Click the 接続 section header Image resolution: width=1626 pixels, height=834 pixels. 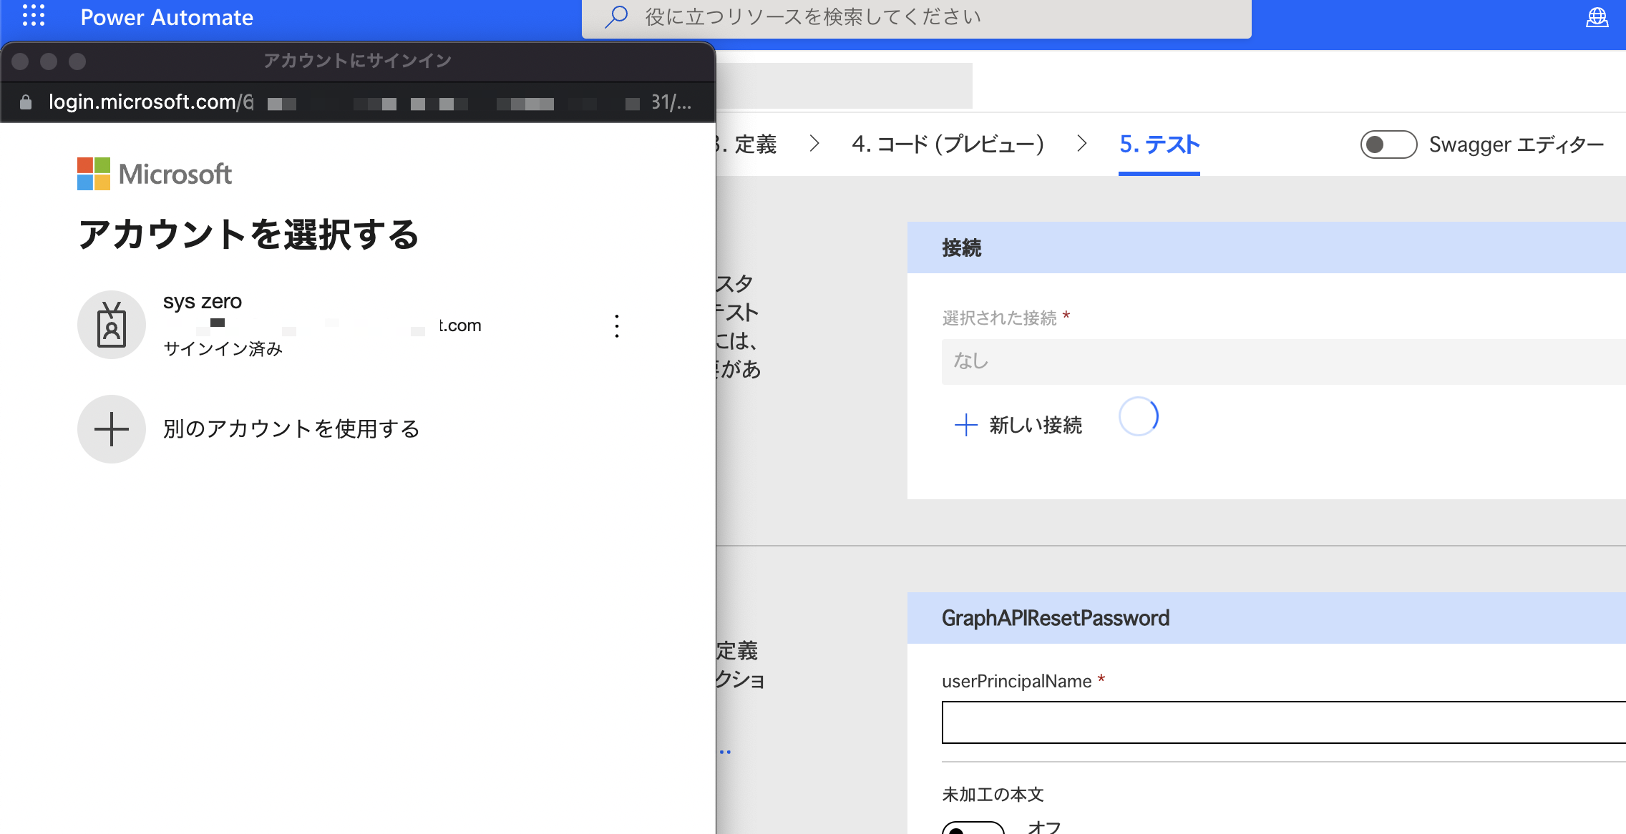coord(1267,247)
